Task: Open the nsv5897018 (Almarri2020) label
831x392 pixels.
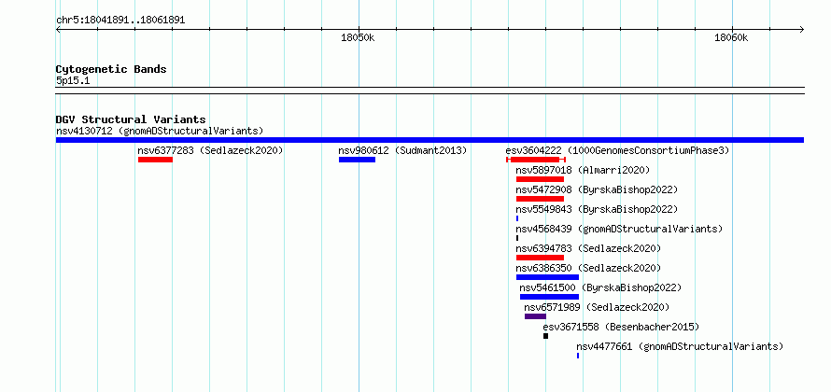Action: point(583,170)
